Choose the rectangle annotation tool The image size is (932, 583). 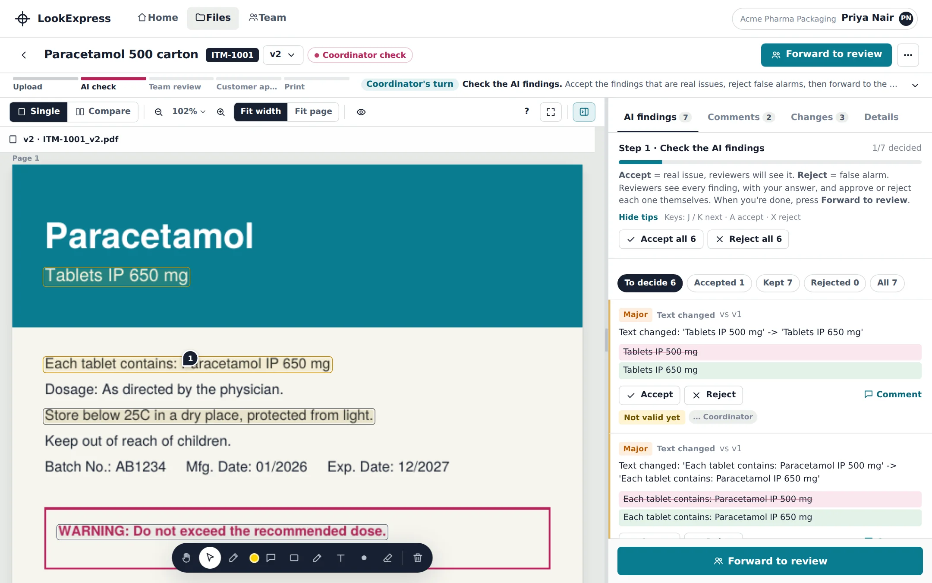point(294,558)
